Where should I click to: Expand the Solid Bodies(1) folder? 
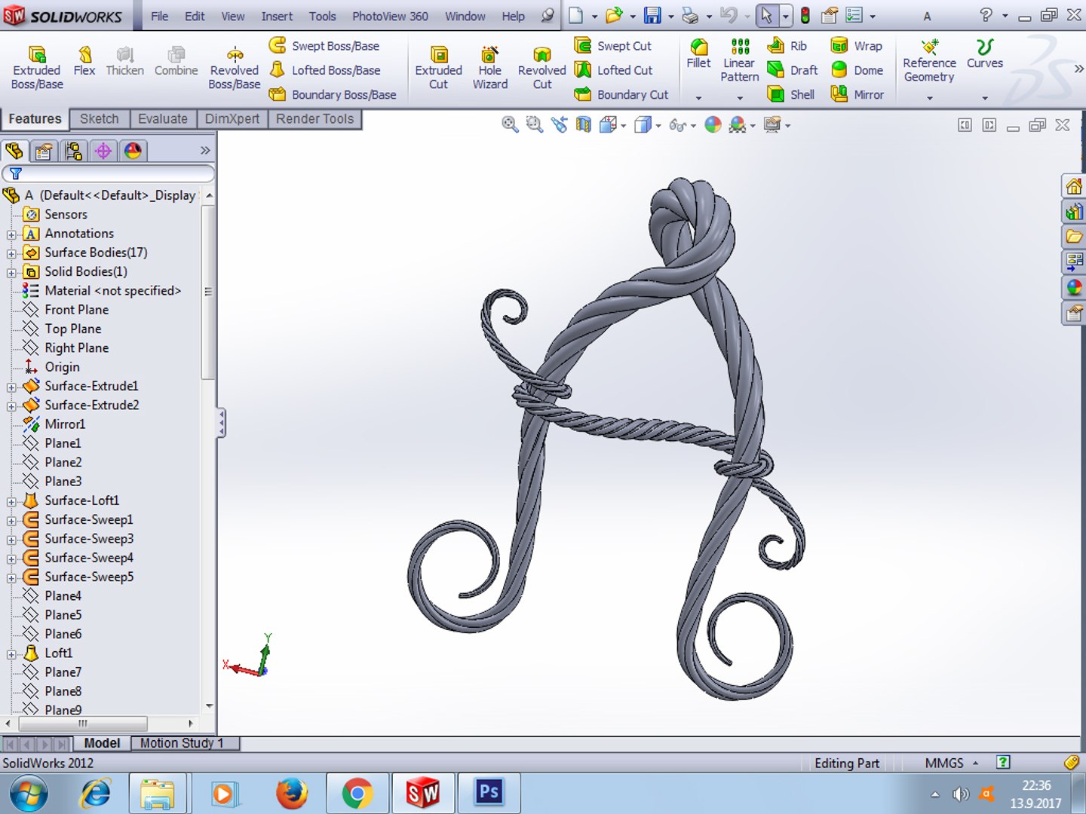coord(11,272)
